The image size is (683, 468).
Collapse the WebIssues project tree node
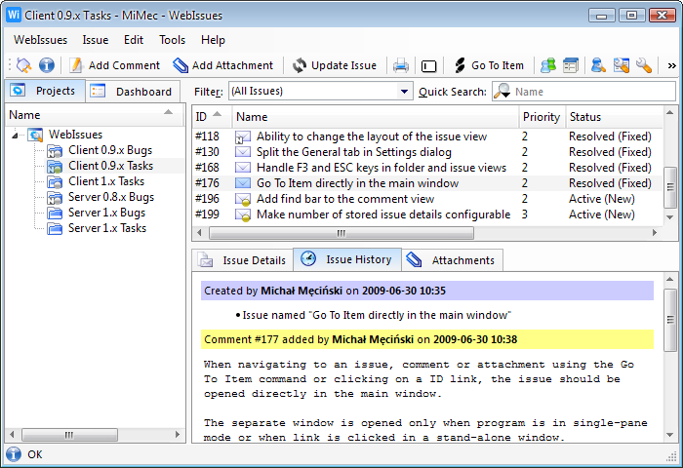tap(15, 135)
